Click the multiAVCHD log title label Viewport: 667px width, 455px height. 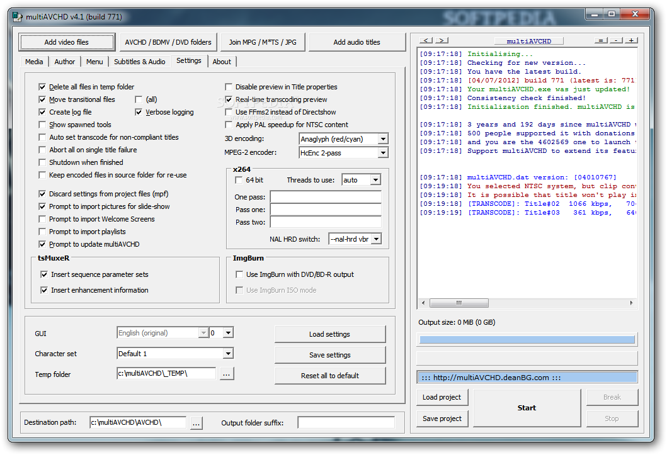[529, 41]
